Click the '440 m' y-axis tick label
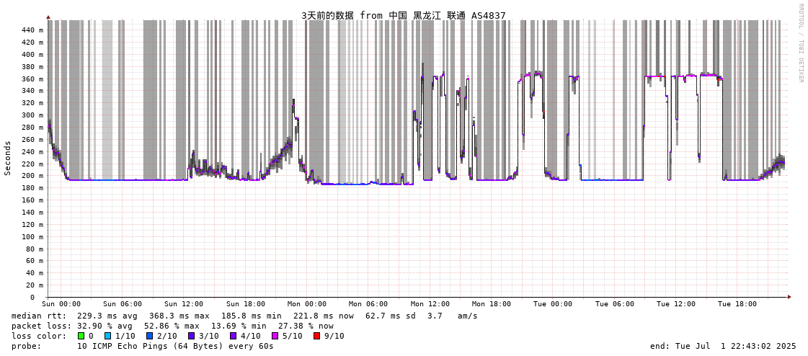This screenshot has width=808, height=356. click(x=32, y=30)
